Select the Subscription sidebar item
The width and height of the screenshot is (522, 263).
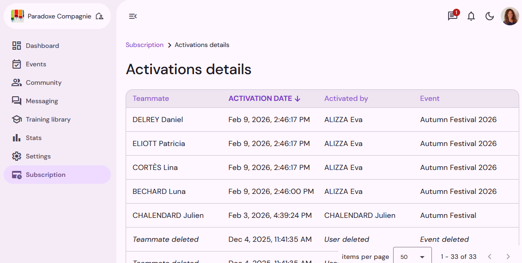click(x=45, y=175)
